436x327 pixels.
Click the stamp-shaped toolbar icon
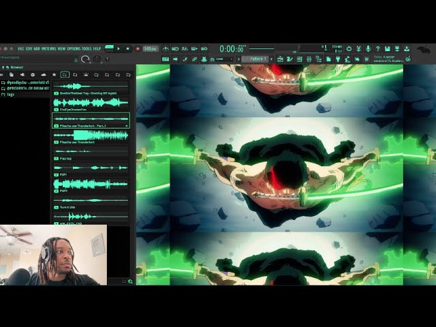tap(204, 59)
